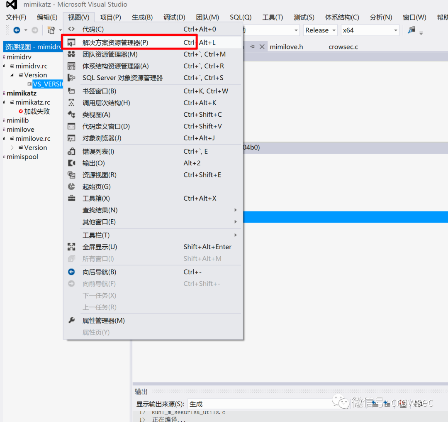The width and height of the screenshot is (448, 422).
Task: Click the Bookmark Window icon
Action: click(71, 91)
